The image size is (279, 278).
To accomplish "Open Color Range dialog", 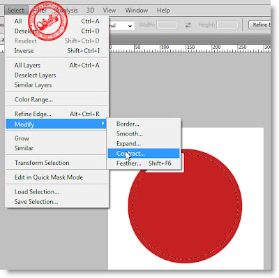I will tap(57, 100).
